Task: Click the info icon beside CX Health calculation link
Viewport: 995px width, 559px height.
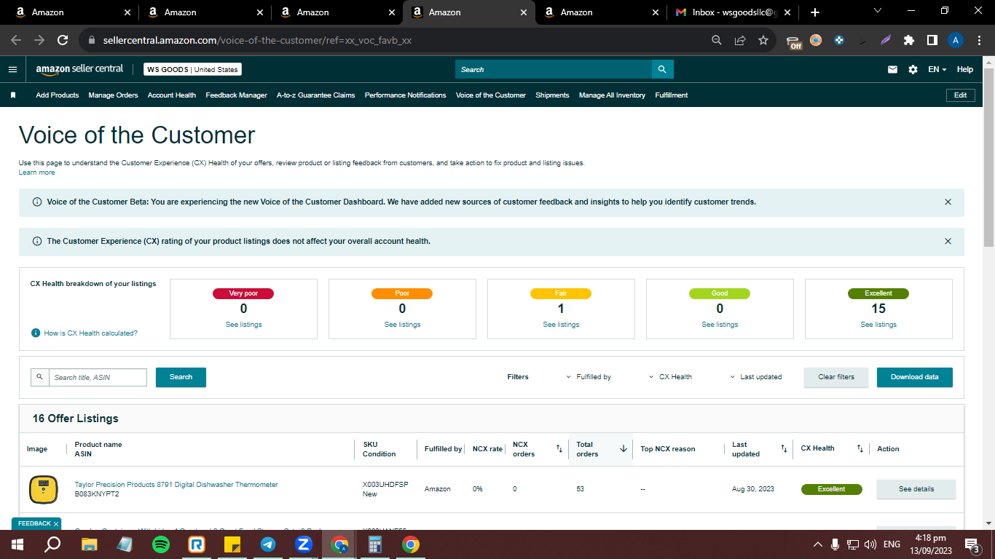Action: click(x=36, y=333)
